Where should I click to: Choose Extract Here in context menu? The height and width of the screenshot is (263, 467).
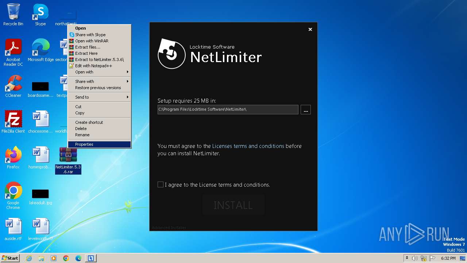point(99,53)
